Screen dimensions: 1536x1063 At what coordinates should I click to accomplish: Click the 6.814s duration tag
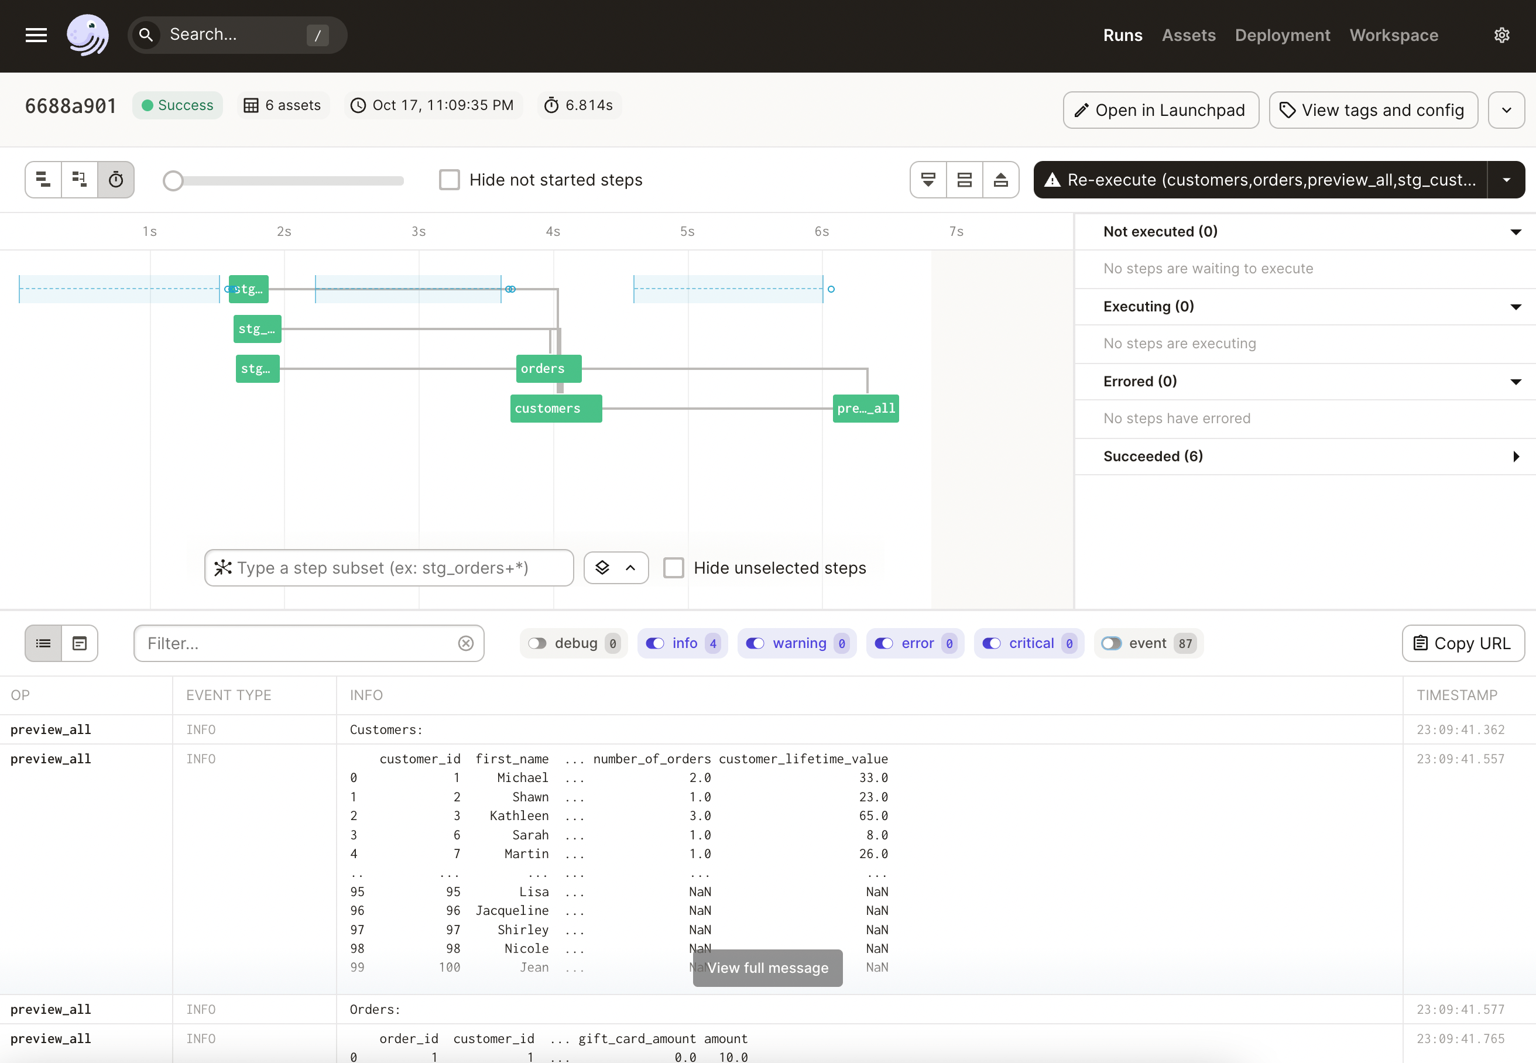point(579,105)
